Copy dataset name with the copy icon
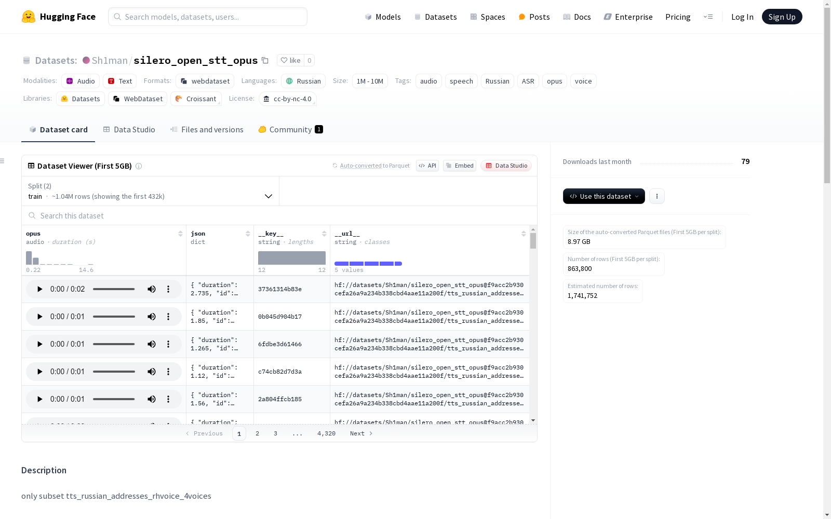 265,60
